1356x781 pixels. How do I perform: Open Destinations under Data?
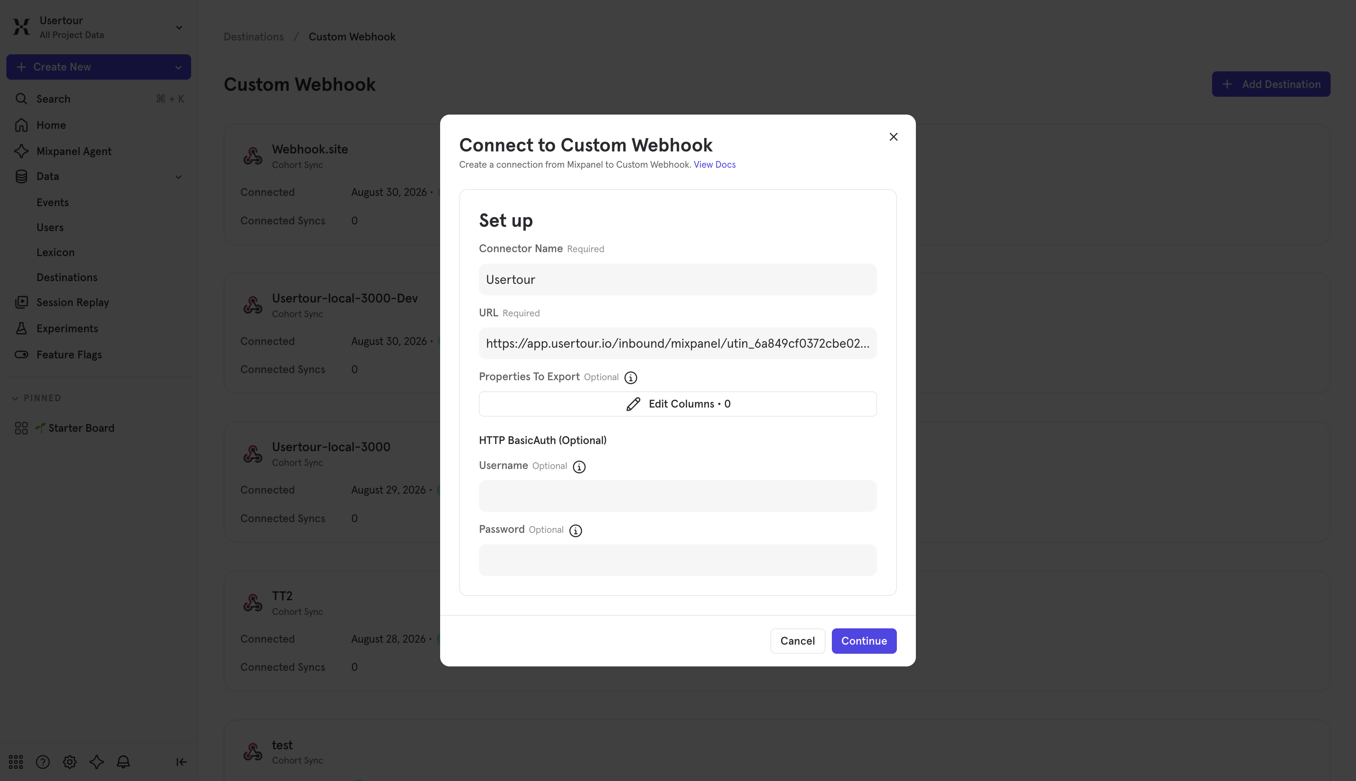pyautogui.click(x=67, y=278)
